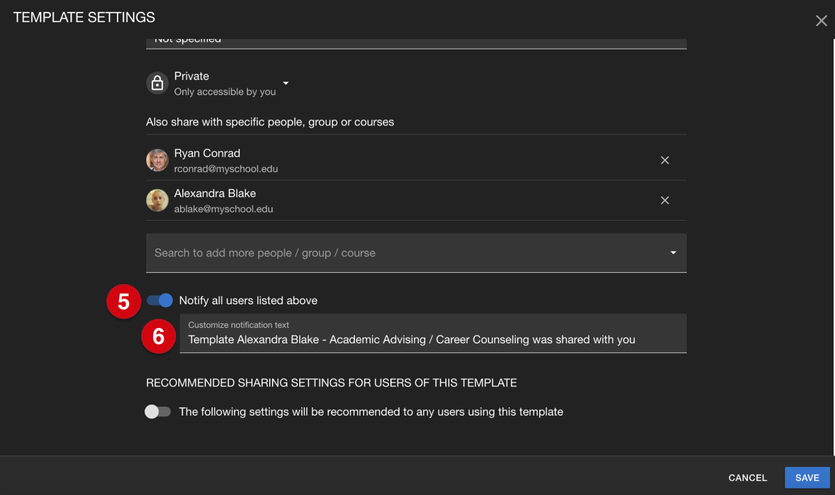Select ablake@myschool.edu email text

(x=223, y=209)
